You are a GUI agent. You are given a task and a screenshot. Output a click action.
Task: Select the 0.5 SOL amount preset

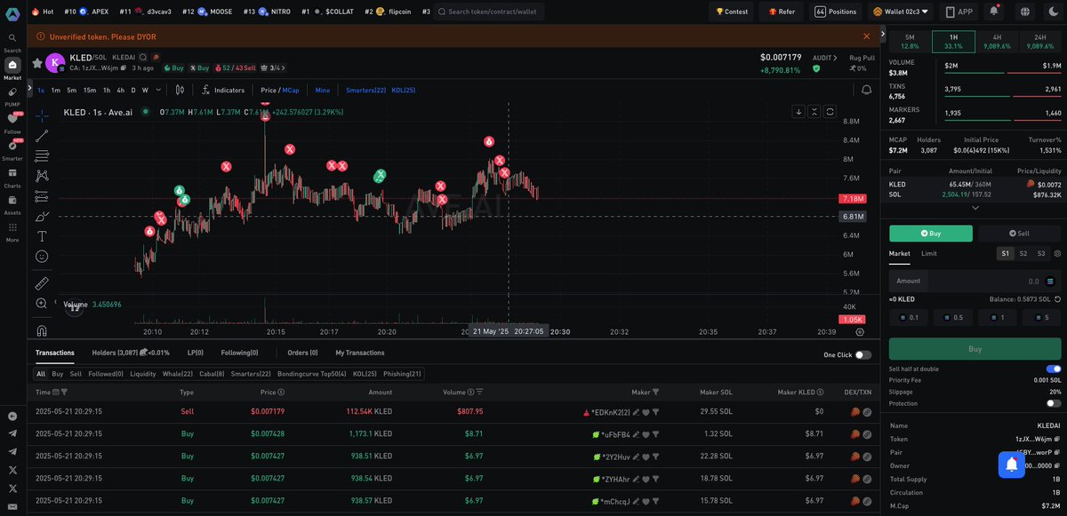(952, 316)
